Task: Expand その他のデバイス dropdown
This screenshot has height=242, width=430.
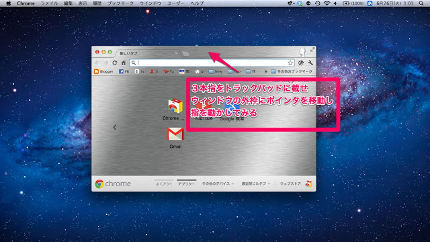Action: (x=218, y=184)
